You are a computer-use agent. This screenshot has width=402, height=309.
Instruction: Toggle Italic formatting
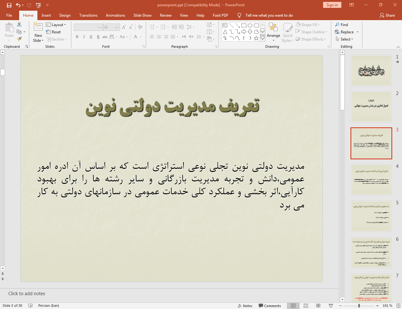84,37
